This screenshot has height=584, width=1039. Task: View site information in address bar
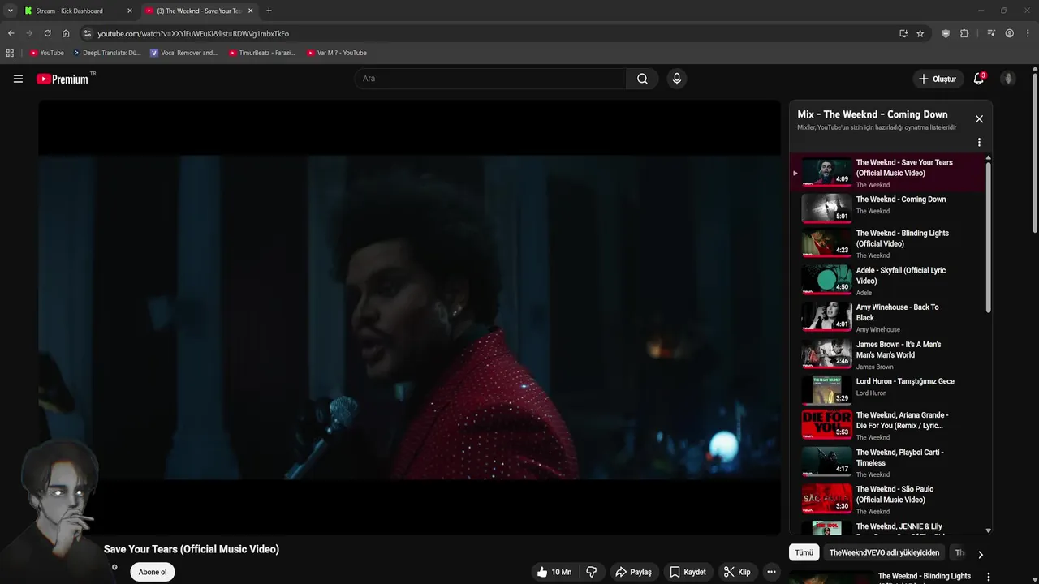[88, 33]
